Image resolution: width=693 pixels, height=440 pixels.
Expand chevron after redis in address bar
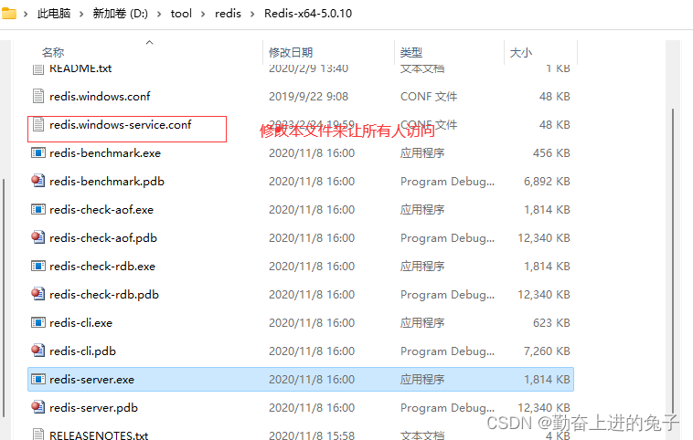(252, 14)
